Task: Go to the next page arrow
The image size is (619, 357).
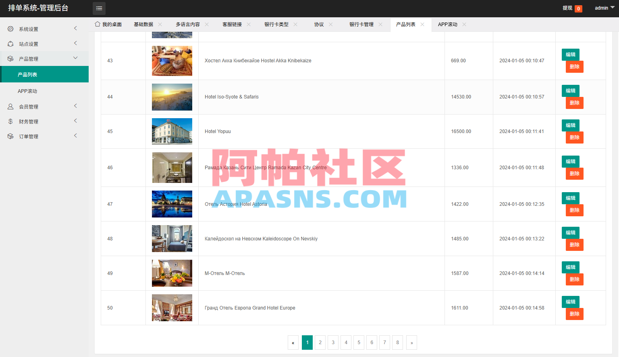Action: click(411, 343)
